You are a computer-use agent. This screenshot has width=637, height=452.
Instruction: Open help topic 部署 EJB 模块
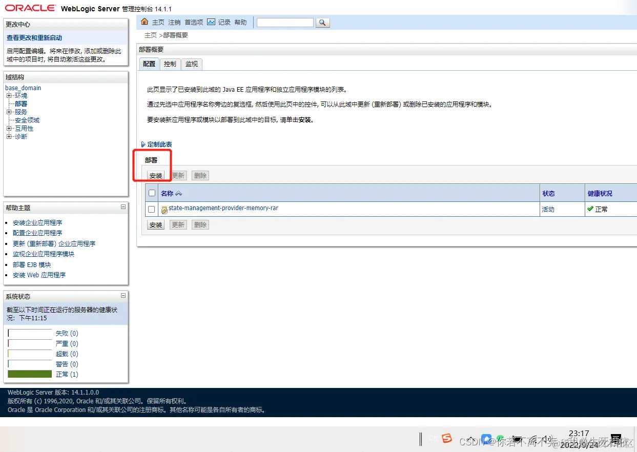32,265
